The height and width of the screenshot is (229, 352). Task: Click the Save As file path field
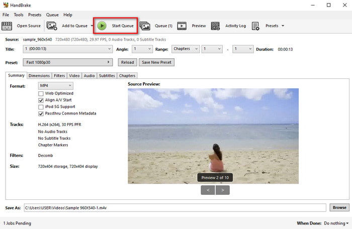pyautogui.click(x=175, y=208)
